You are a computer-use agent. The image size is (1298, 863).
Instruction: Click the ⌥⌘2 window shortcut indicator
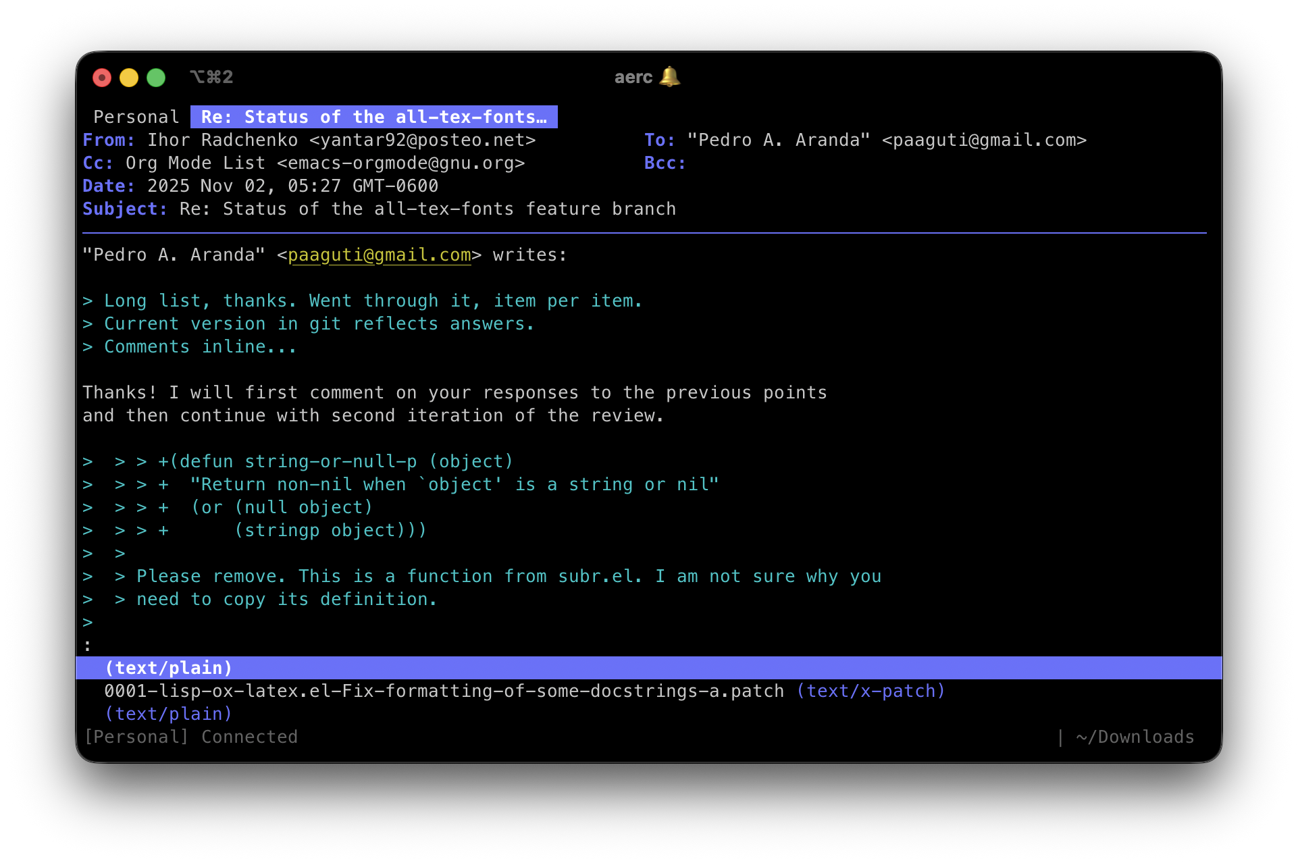click(211, 76)
